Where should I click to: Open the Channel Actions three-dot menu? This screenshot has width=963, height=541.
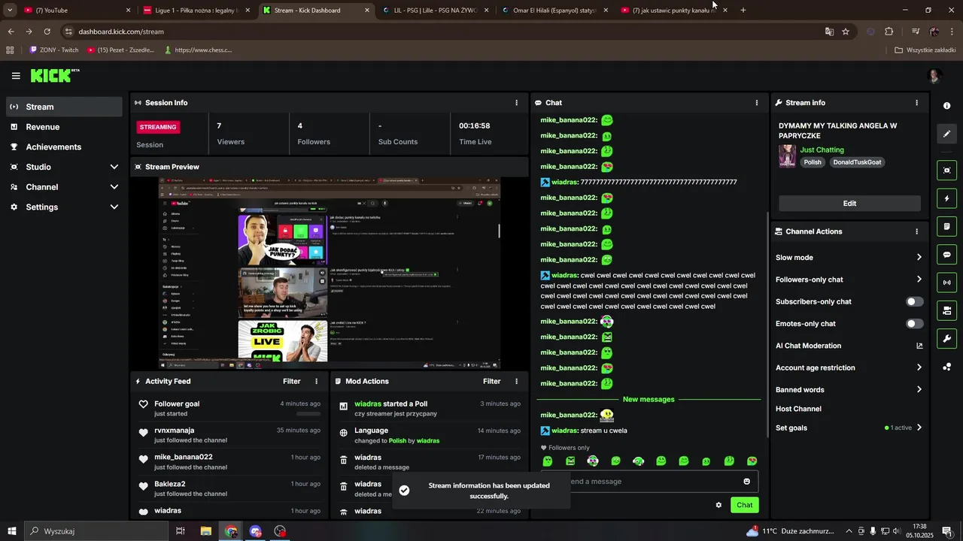[916, 231]
